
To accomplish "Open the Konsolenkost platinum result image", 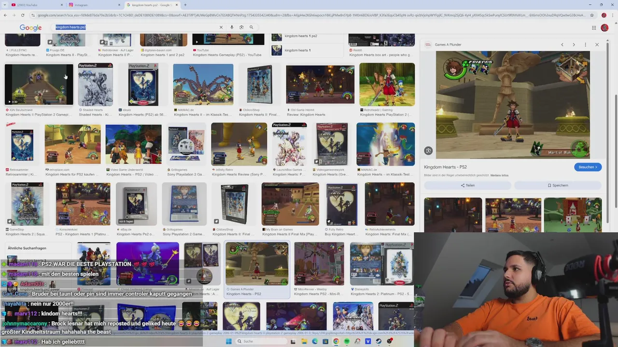I will tap(83, 204).
